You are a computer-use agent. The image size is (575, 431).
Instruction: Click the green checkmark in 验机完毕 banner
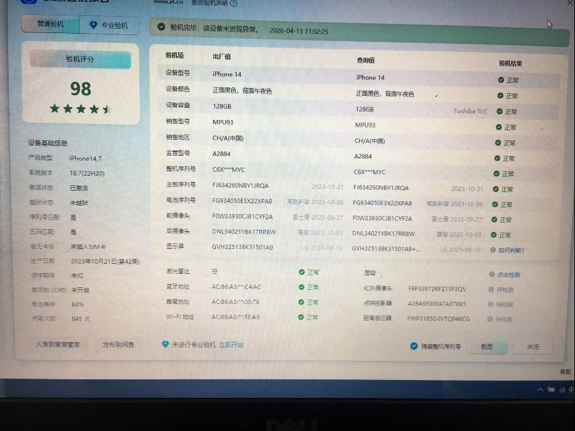coord(162,28)
